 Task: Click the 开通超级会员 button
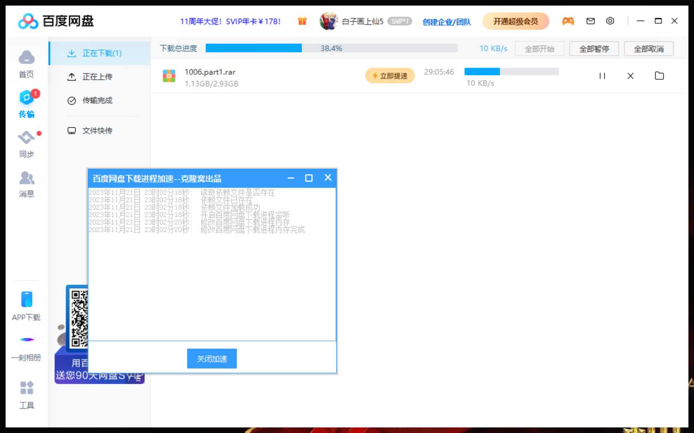click(516, 21)
